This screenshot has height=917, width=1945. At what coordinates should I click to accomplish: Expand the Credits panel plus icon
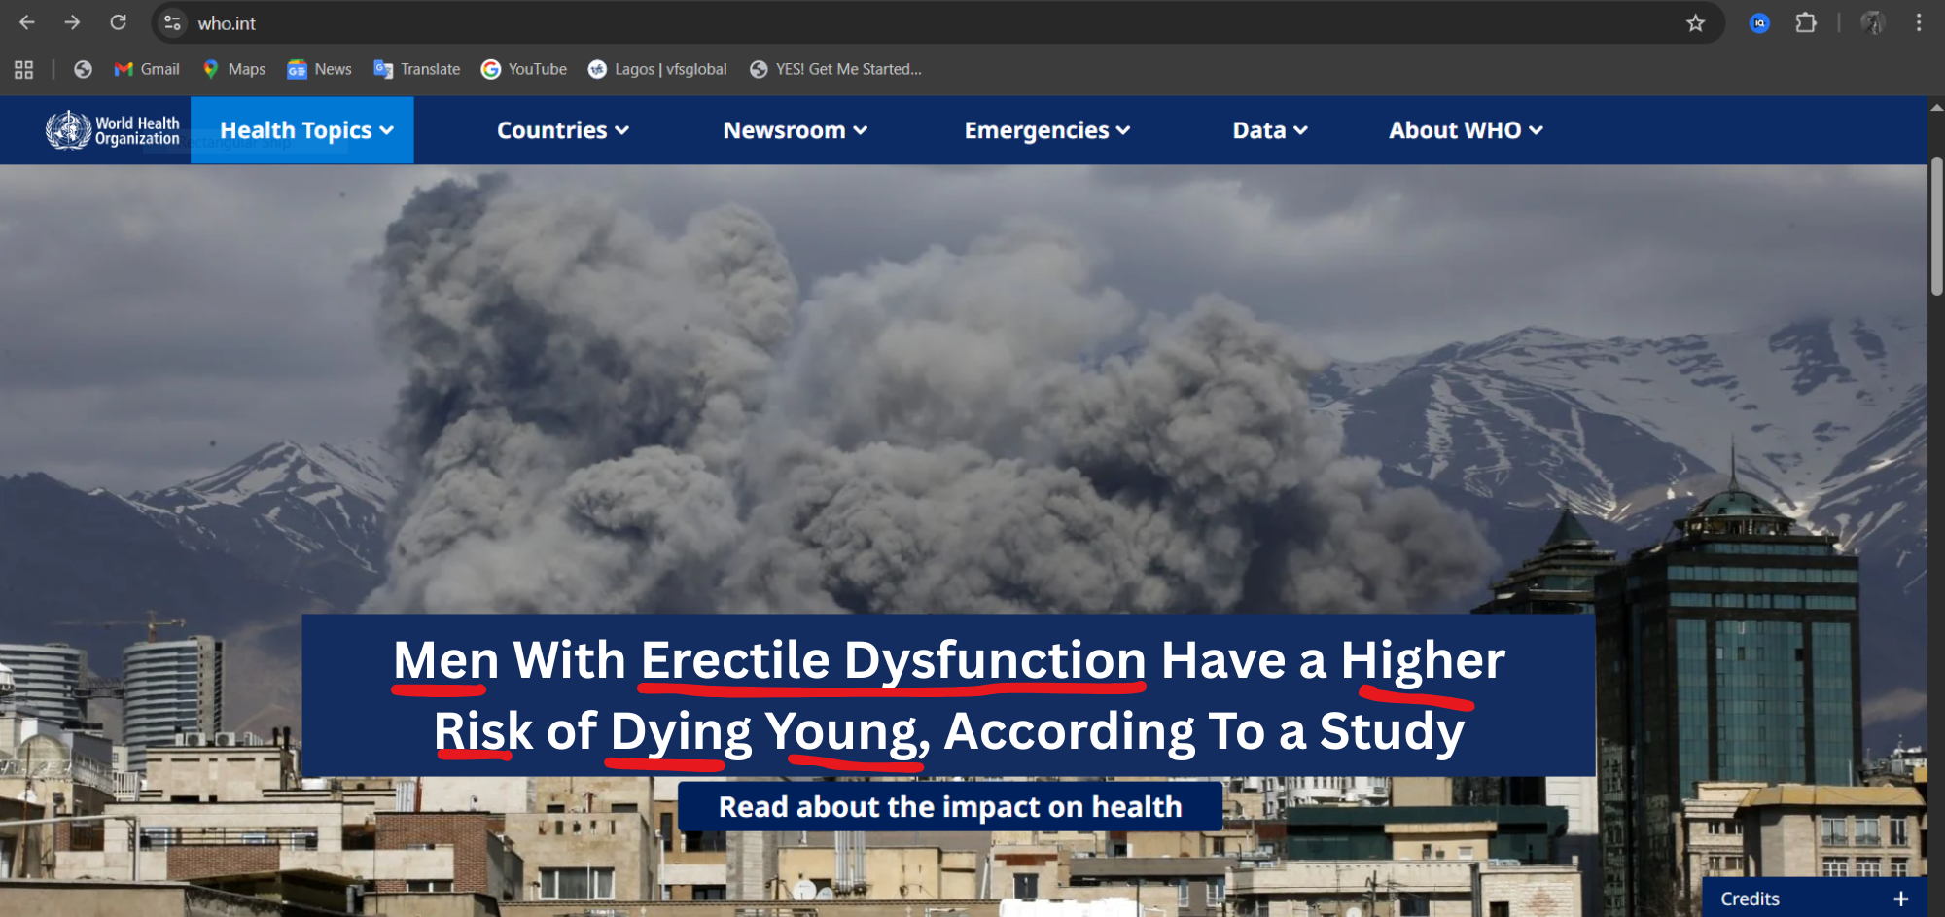pos(1900,899)
